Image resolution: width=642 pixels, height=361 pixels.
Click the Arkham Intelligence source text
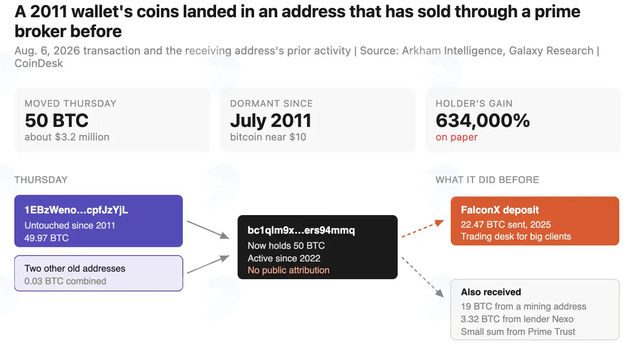tap(453, 51)
